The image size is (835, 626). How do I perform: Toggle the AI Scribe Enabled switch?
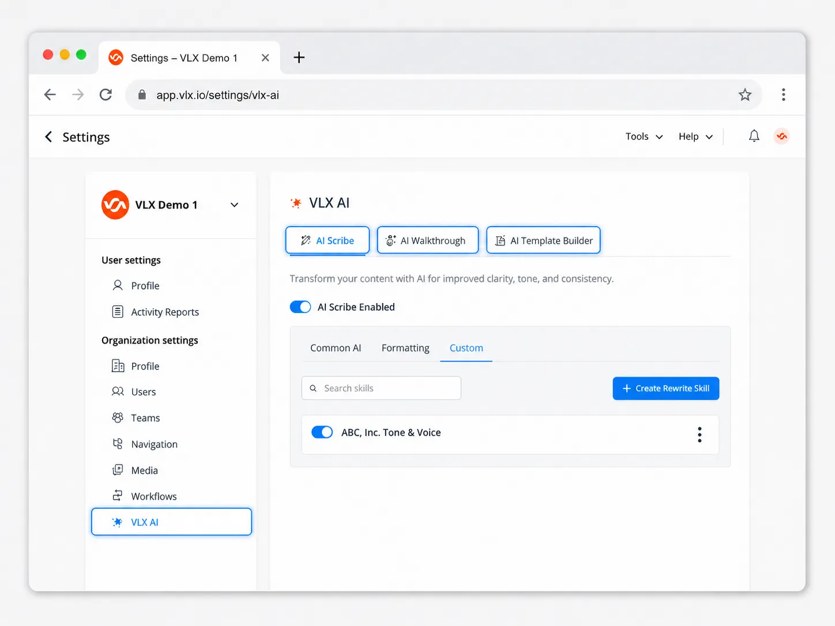coord(300,307)
